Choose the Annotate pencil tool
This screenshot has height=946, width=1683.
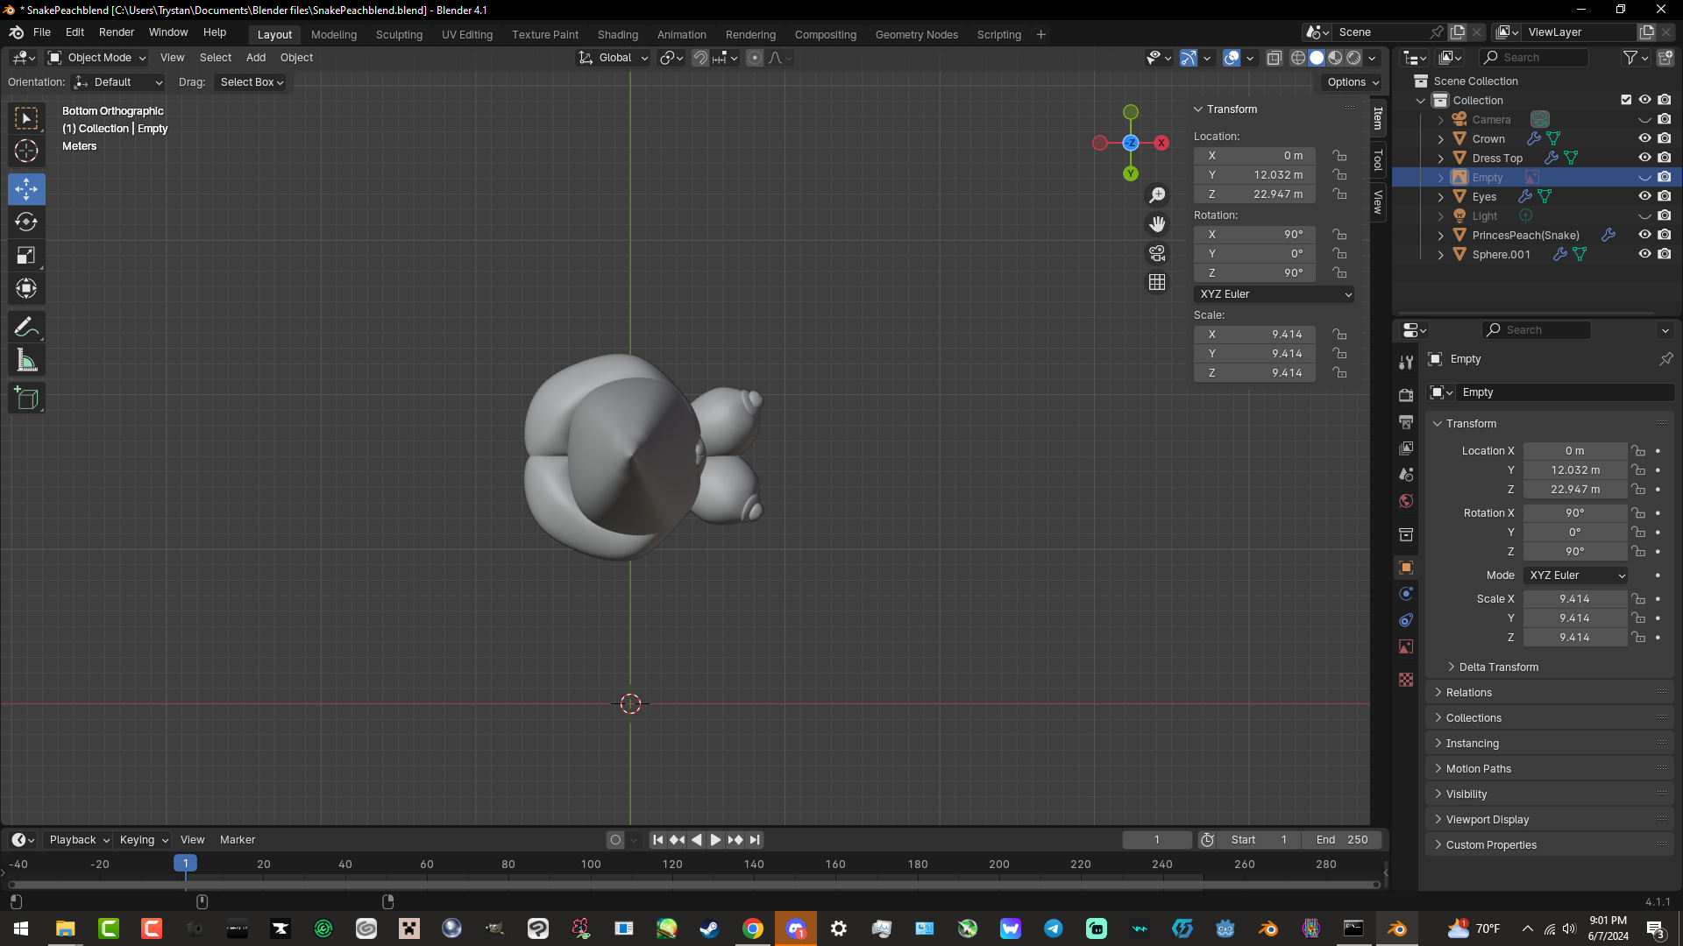coord(26,328)
